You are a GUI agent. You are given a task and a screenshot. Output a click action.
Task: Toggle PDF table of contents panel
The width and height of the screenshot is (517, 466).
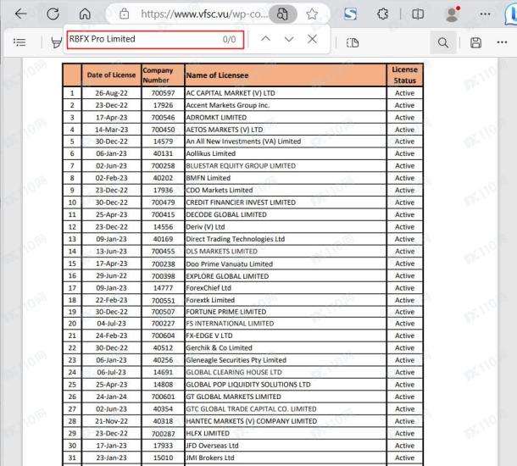click(19, 42)
